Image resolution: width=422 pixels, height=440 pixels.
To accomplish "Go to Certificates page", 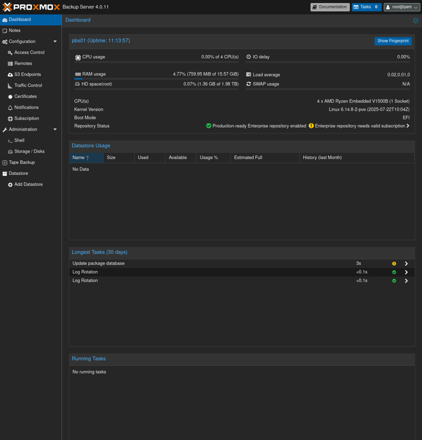I will point(25,96).
